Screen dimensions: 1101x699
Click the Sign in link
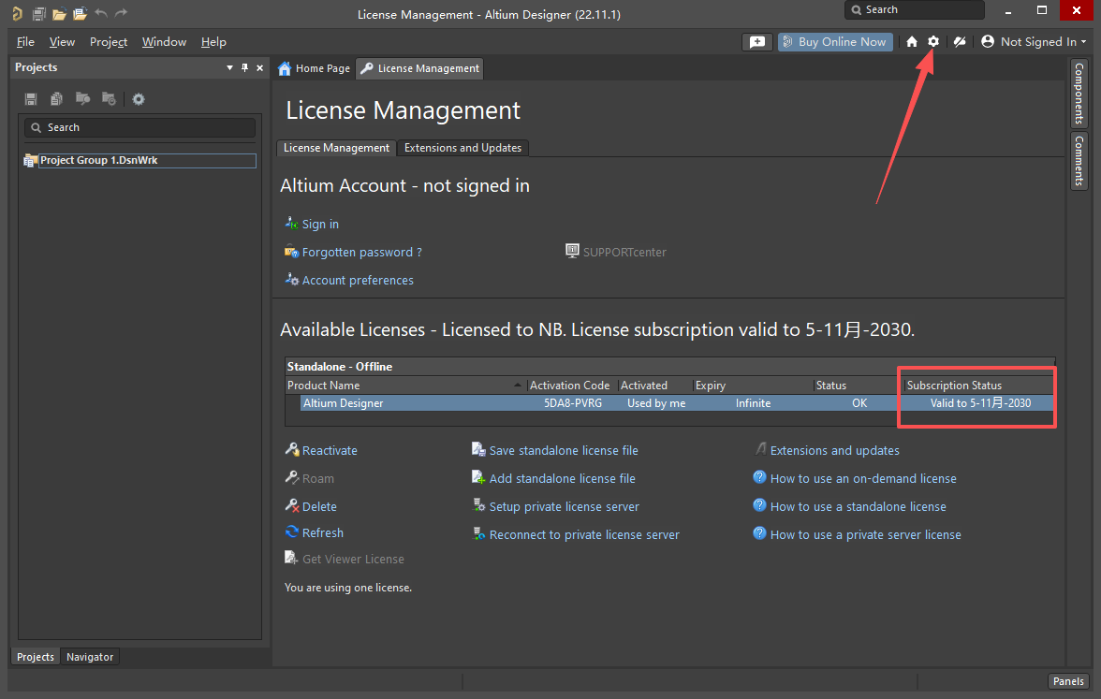tap(320, 225)
